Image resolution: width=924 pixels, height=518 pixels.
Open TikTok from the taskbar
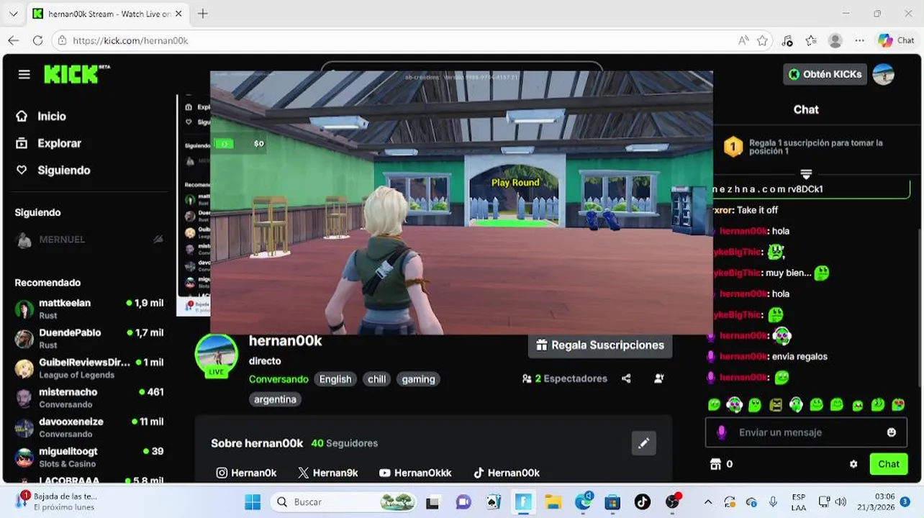642,501
